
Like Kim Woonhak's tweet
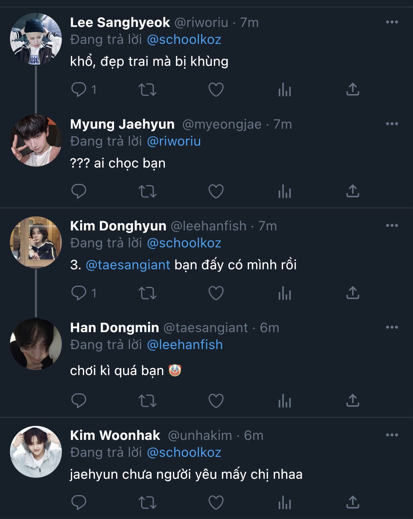pos(216,502)
